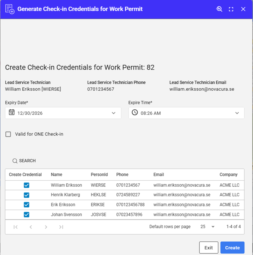
Task: Sort table by Name column header
Action: (57, 175)
